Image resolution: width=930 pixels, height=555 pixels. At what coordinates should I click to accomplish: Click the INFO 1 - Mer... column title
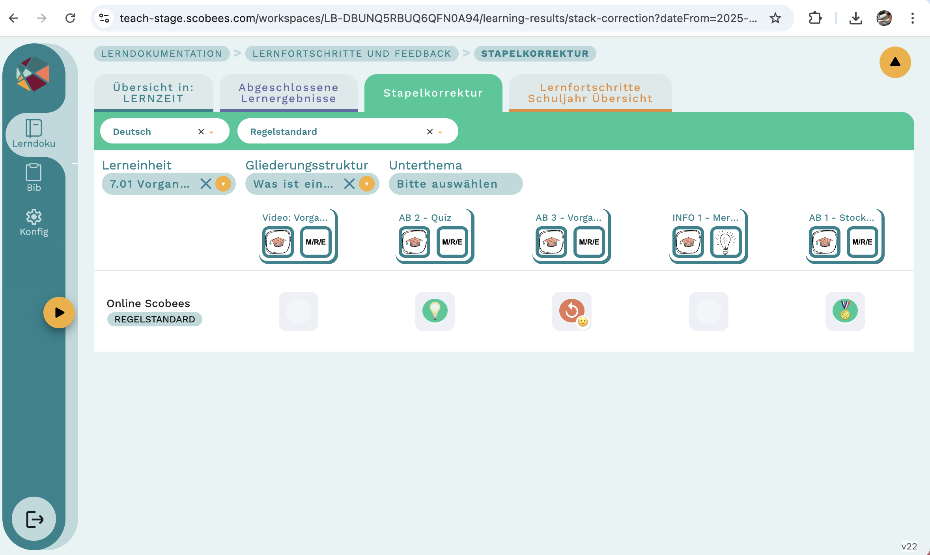(x=705, y=218)
